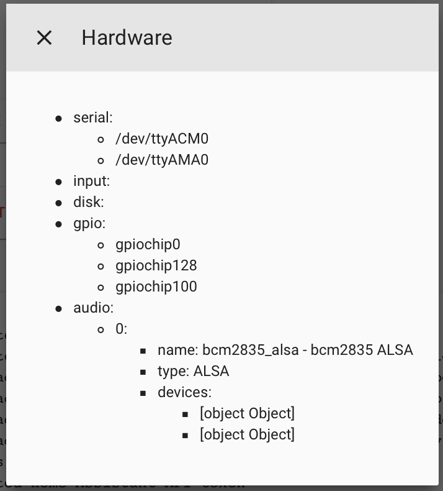This screenshot has height=491, width=443.
Task: Click the devices: entry under audio
Action: click(x=184, y=392)
